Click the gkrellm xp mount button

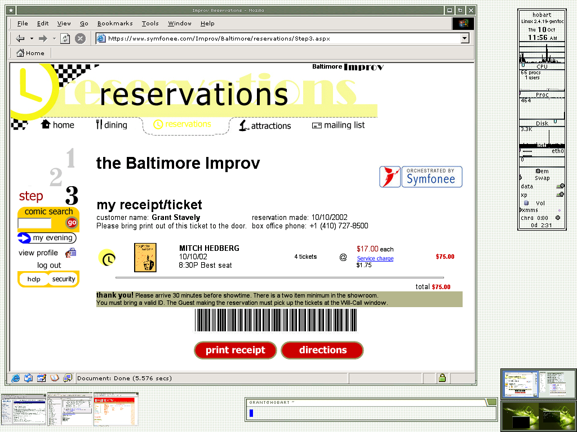point(560,195)
